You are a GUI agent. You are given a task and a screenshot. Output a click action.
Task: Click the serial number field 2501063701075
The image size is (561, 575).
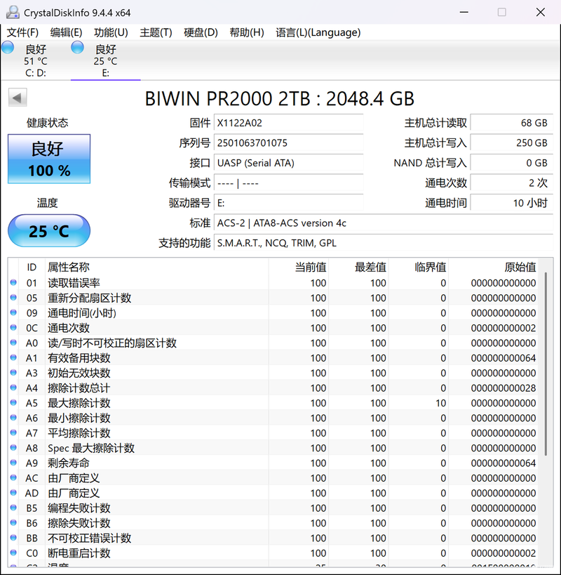(288, 143)
